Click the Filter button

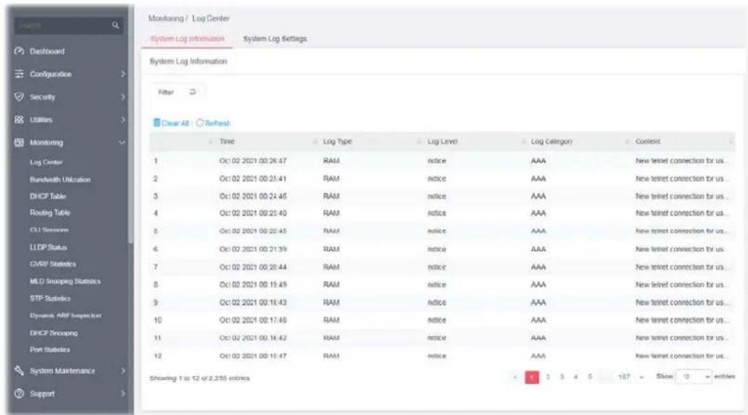tap(177, 92)
